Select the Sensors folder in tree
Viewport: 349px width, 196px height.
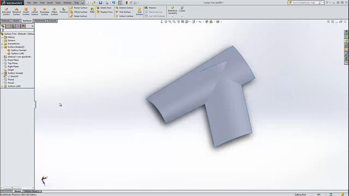pos(11,40)
